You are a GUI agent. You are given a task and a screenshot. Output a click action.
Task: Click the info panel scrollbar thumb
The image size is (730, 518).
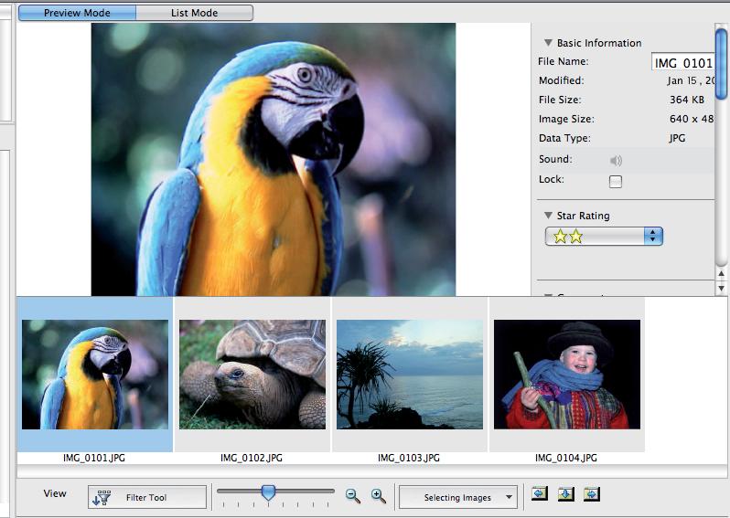721,64
